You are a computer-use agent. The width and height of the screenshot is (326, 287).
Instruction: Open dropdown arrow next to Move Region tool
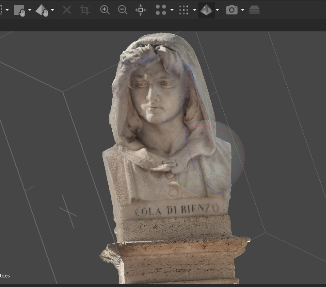(x=30, y=10)
